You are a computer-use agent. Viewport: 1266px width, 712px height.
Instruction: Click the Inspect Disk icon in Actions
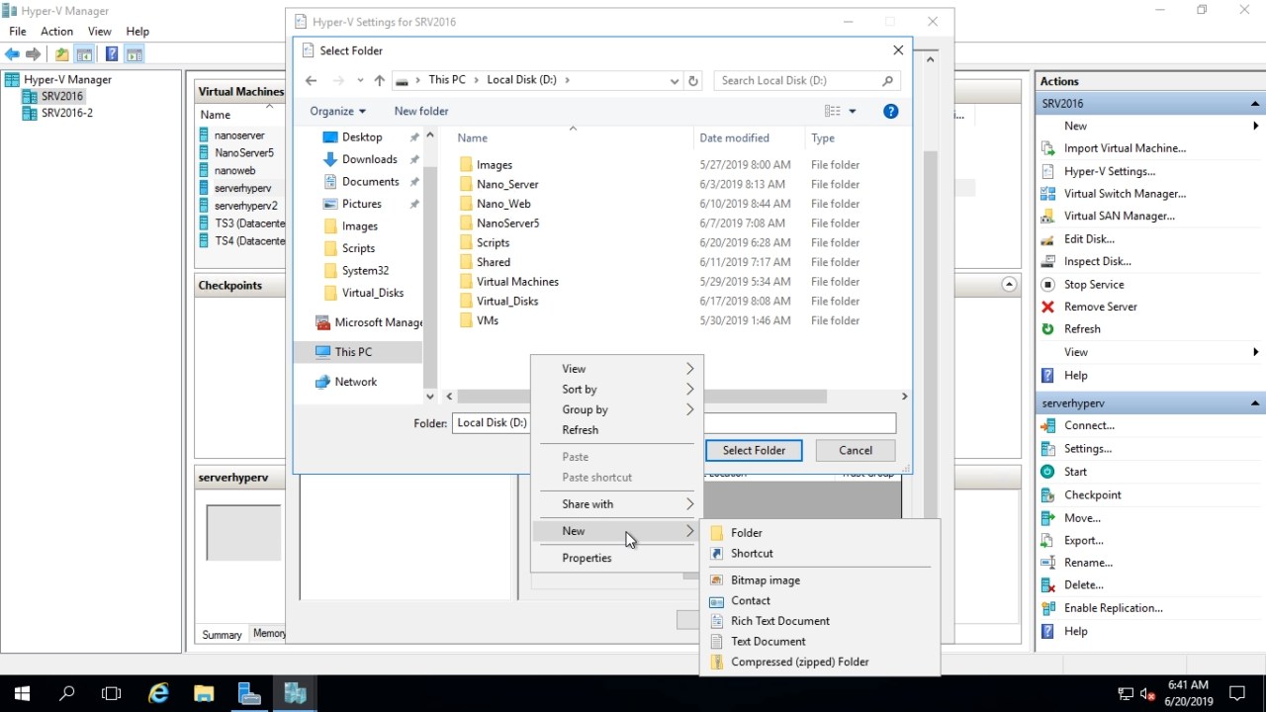[x=1047, y=262]
